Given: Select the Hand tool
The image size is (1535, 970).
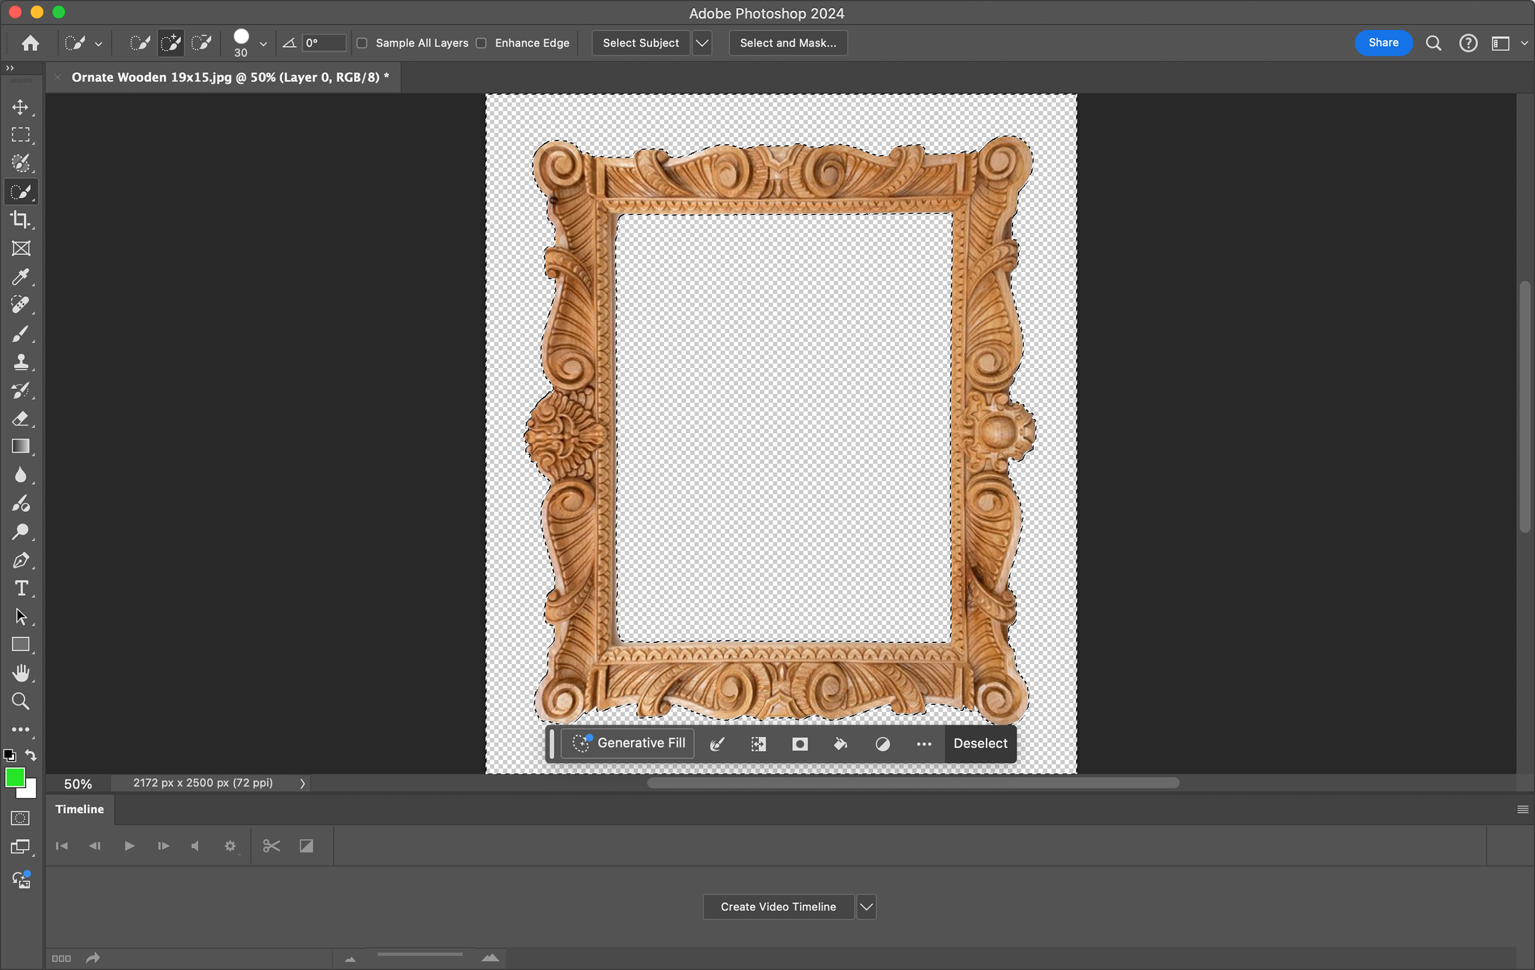Looking at the screenshot, I should [21, 672].
